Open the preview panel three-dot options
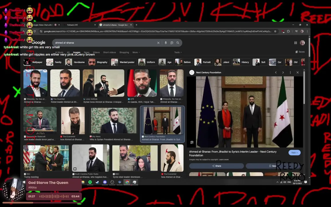This screenshot has width=331, height=207. (x=290, y=72)
